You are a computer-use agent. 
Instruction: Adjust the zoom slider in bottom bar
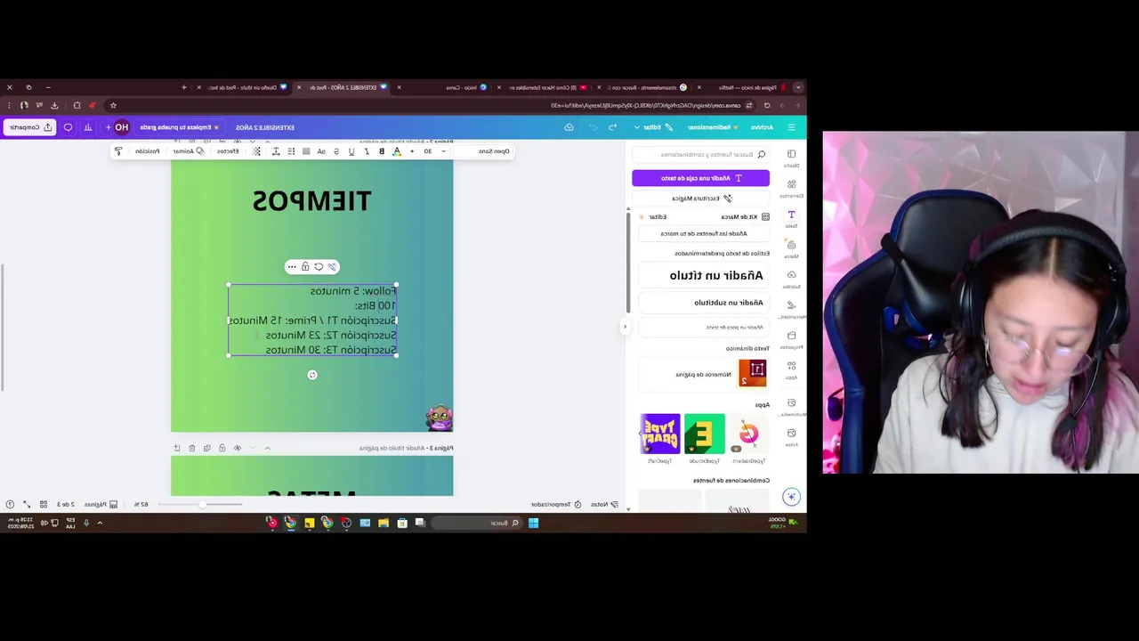[203, 505]
